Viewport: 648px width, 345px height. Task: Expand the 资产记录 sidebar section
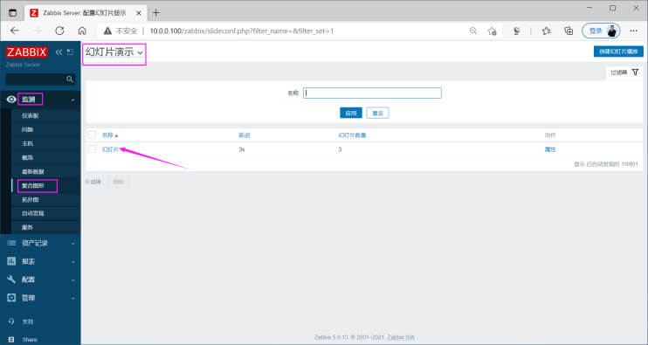point(40,243)
